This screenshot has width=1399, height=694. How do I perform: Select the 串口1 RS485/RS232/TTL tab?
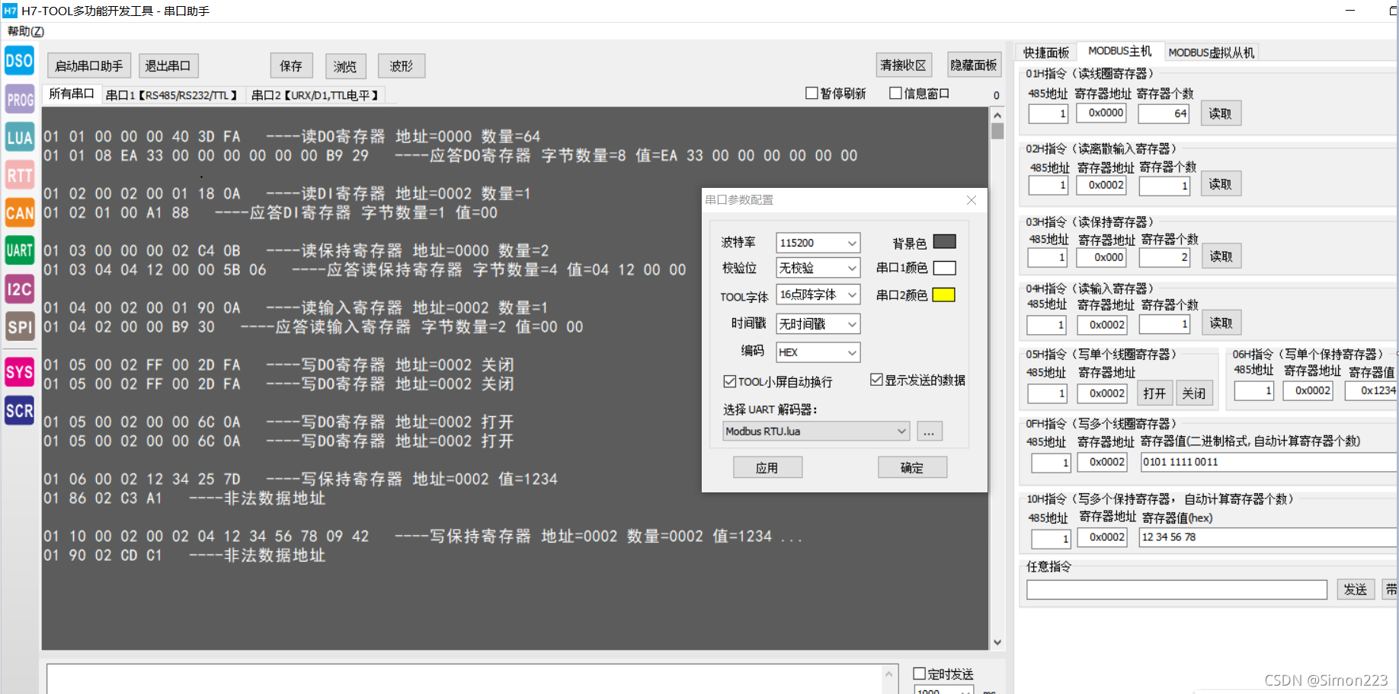[172, 95]
